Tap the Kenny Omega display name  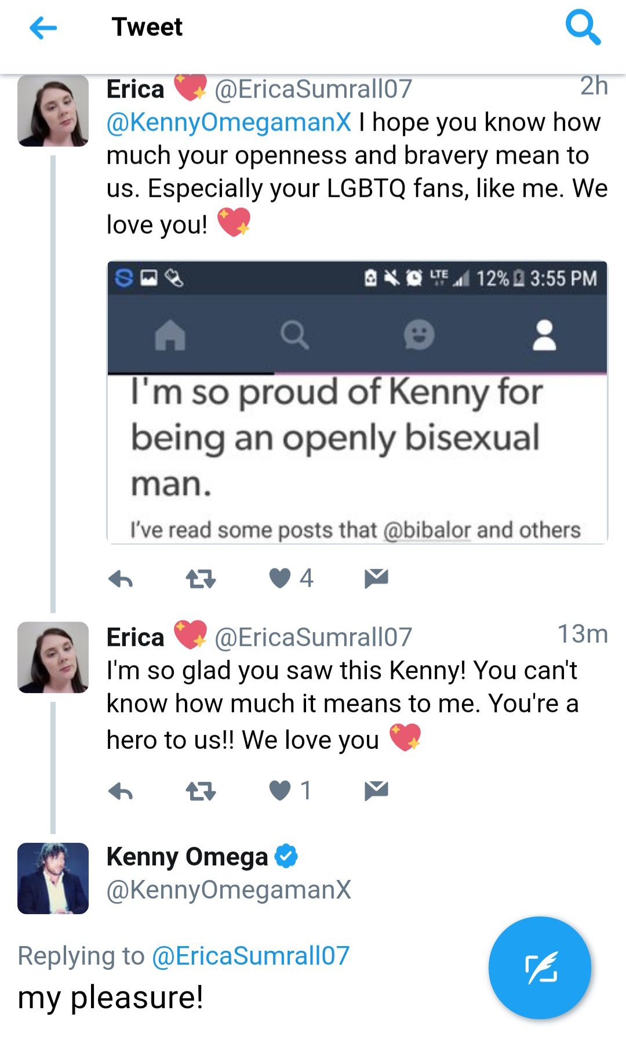click(x=187, y=857)
